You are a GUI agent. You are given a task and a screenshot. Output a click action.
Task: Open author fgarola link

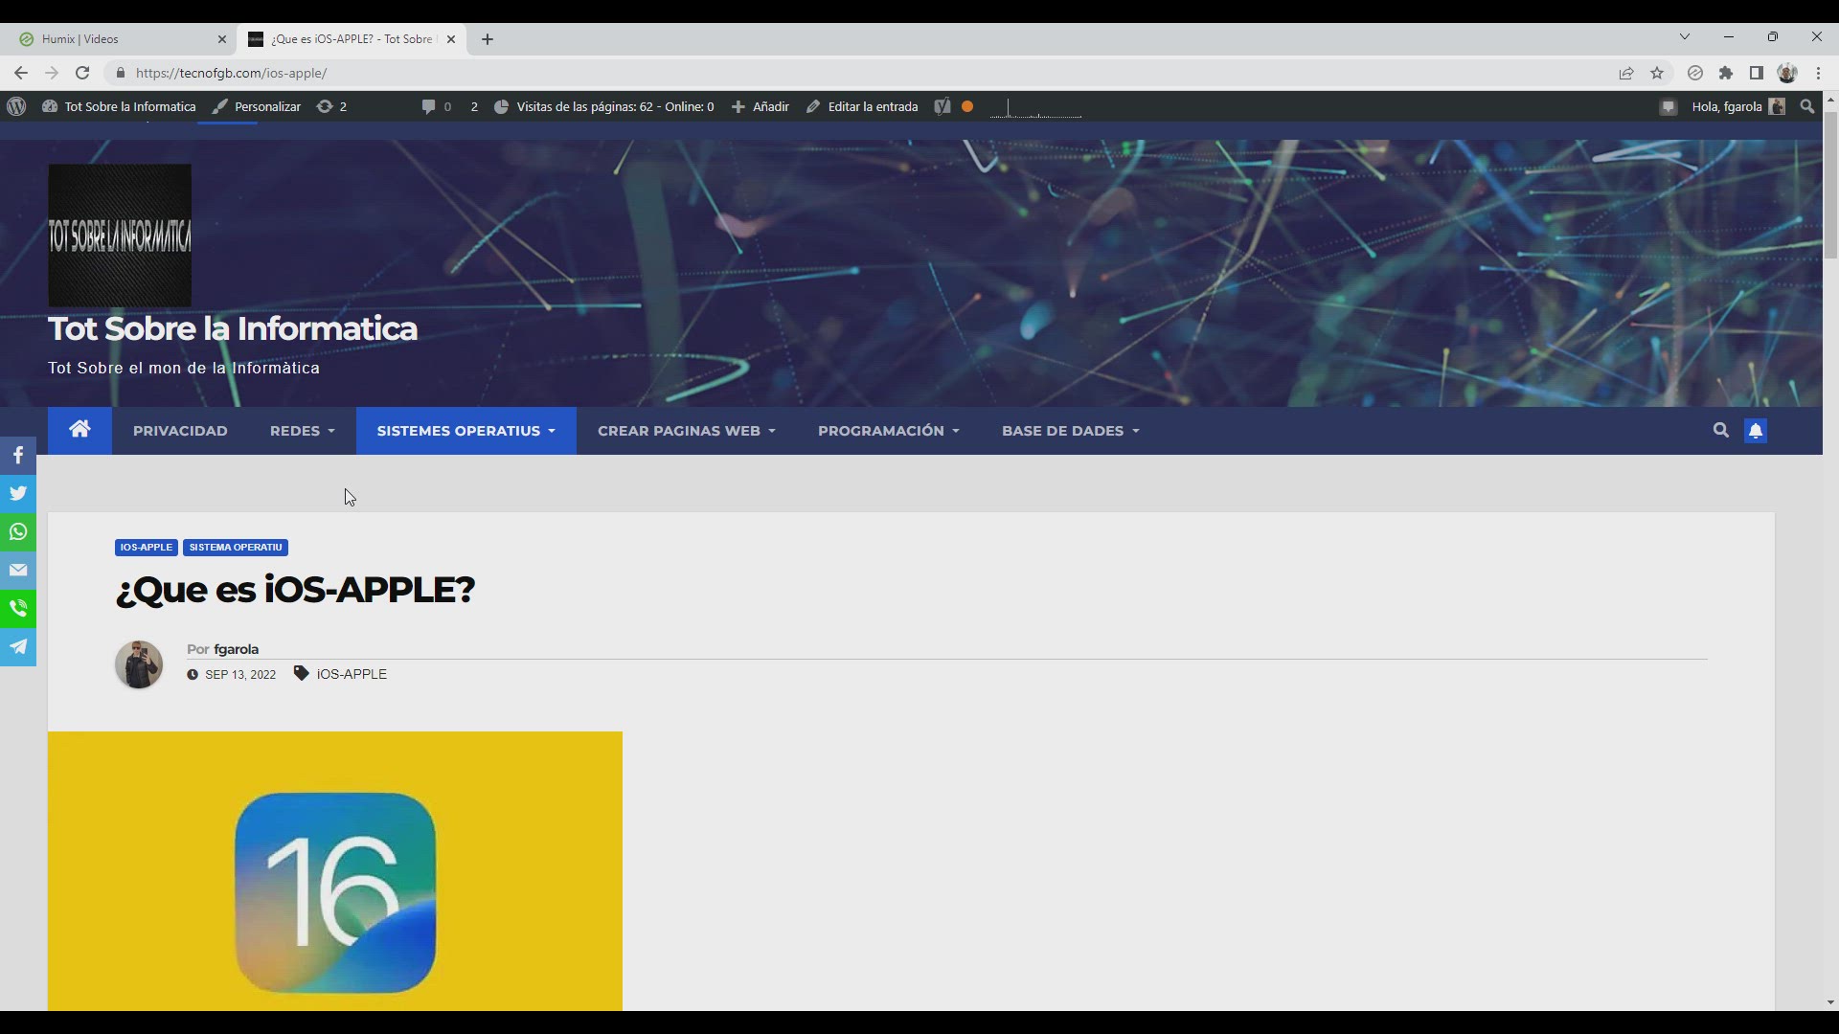pos(236,649)
